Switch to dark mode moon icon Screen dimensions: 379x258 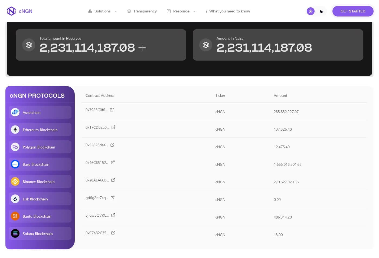(x=322, y=11)
